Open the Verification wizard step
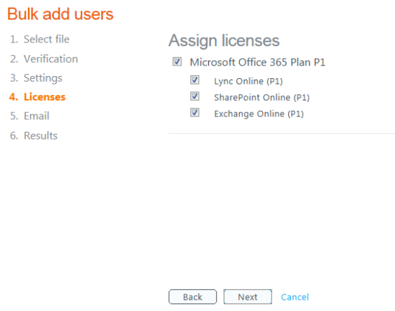The width and height of the screenshot is (395, 311). (44, 59)
